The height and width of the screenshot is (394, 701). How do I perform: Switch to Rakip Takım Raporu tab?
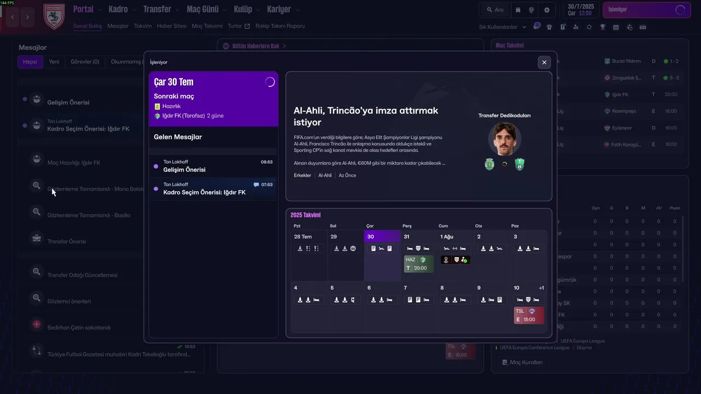pos(280,26)
